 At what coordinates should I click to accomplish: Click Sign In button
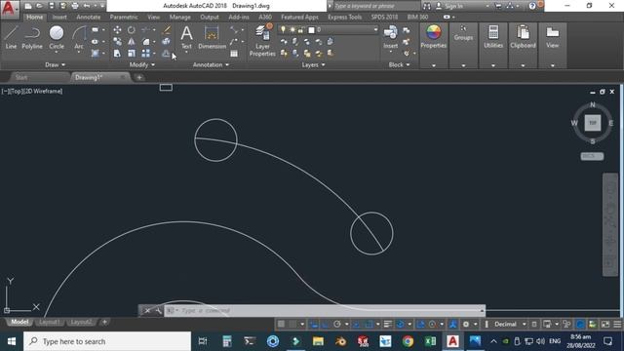453,6
